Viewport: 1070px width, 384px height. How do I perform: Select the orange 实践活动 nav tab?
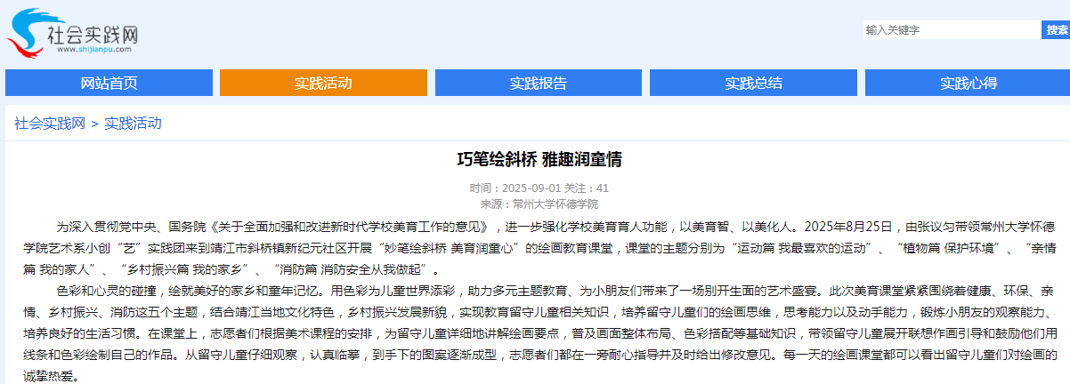pyautogui.click(x=324, y=83)
